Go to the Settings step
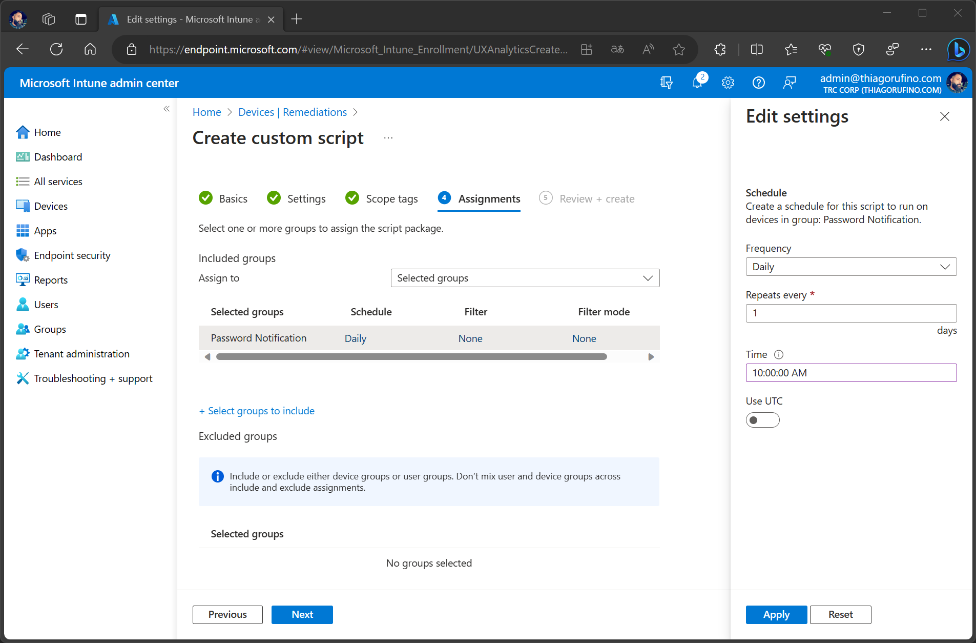976x643 pixels. pyautogui.click(x=296, y=198)
